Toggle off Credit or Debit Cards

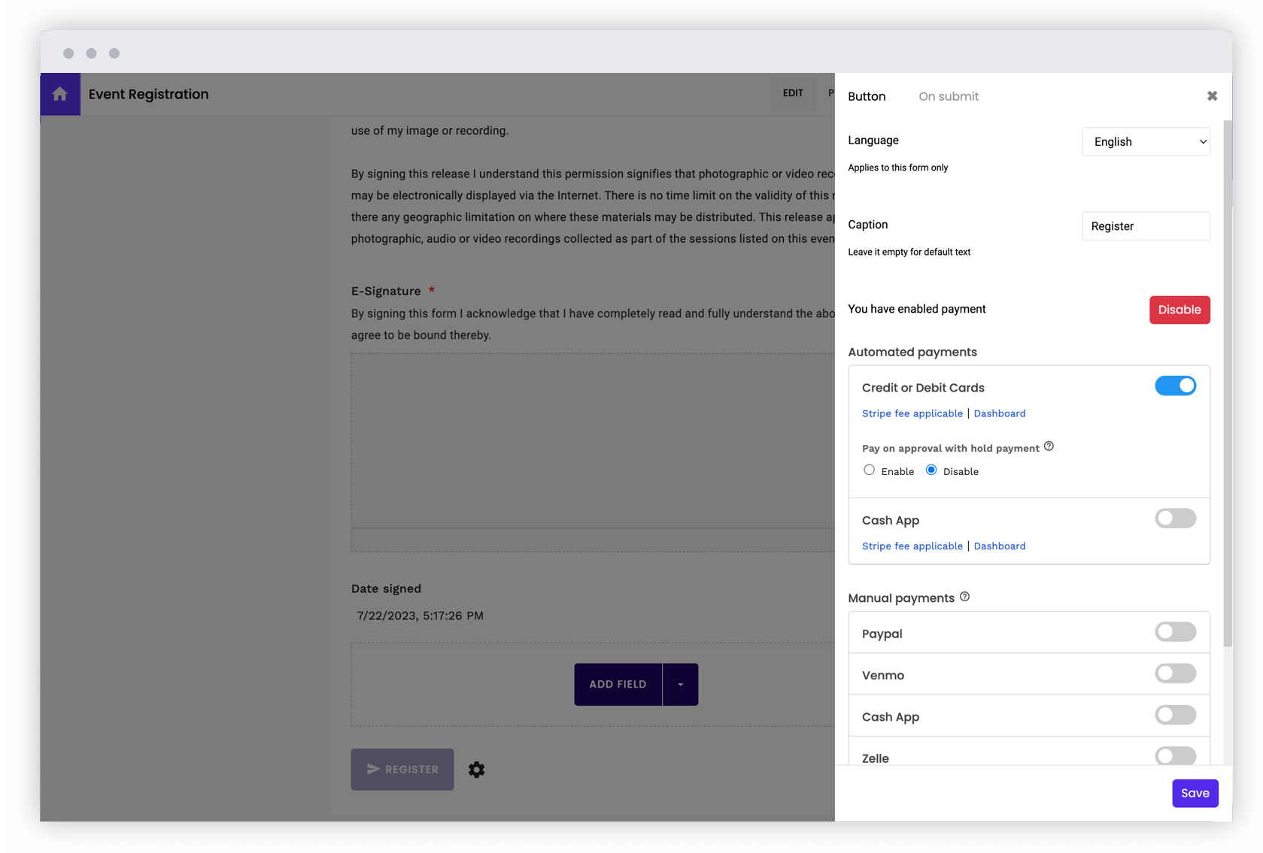(x=1175, y=385)
